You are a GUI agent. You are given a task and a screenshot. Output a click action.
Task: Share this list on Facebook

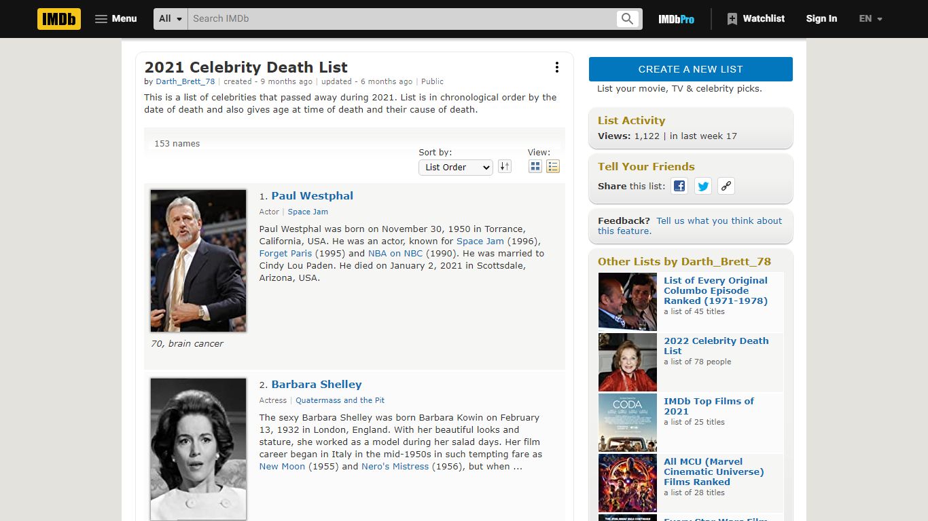679,186
